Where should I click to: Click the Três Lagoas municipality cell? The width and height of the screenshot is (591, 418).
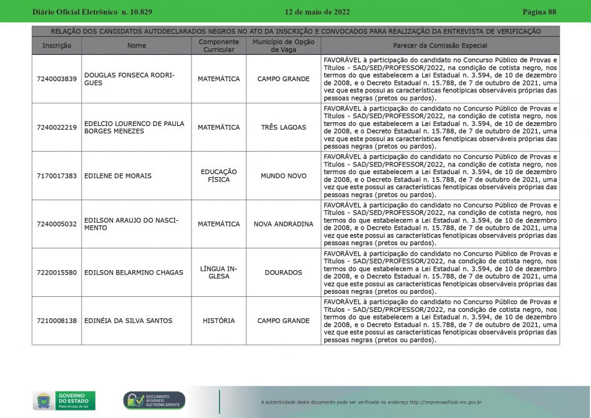point(283,127)
